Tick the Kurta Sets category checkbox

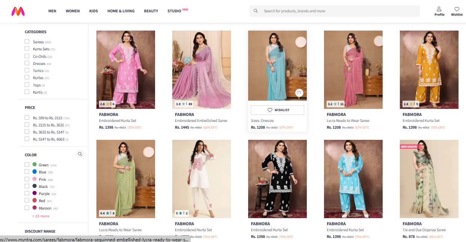(x=27, y=49)
